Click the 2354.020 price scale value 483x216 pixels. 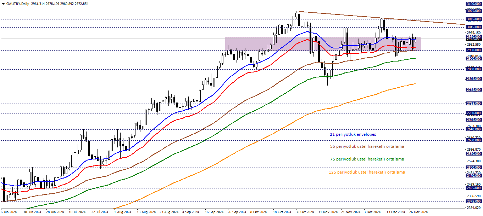coord(474,208)
